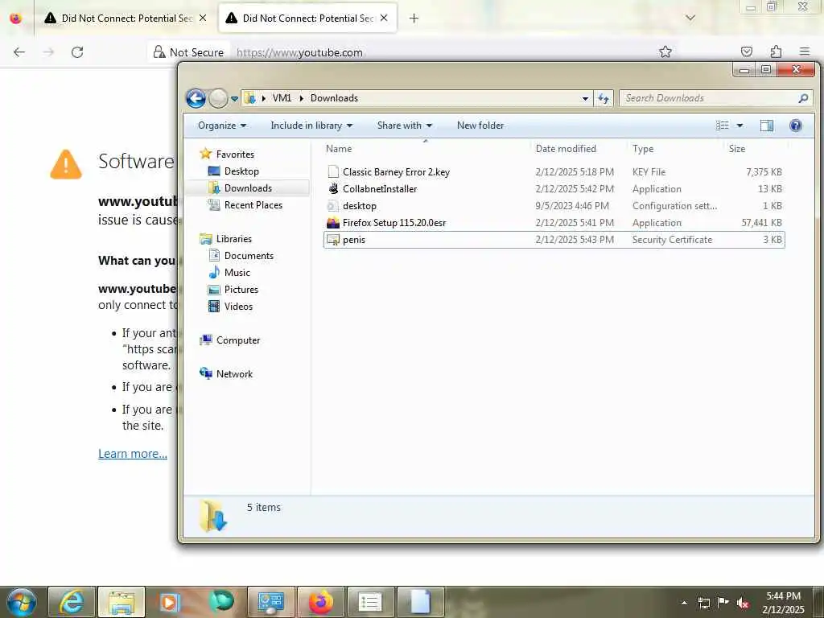The image size is (824, 618).
Task: Launch Internet Explorer from taskbar
Action: click(72, 602)
